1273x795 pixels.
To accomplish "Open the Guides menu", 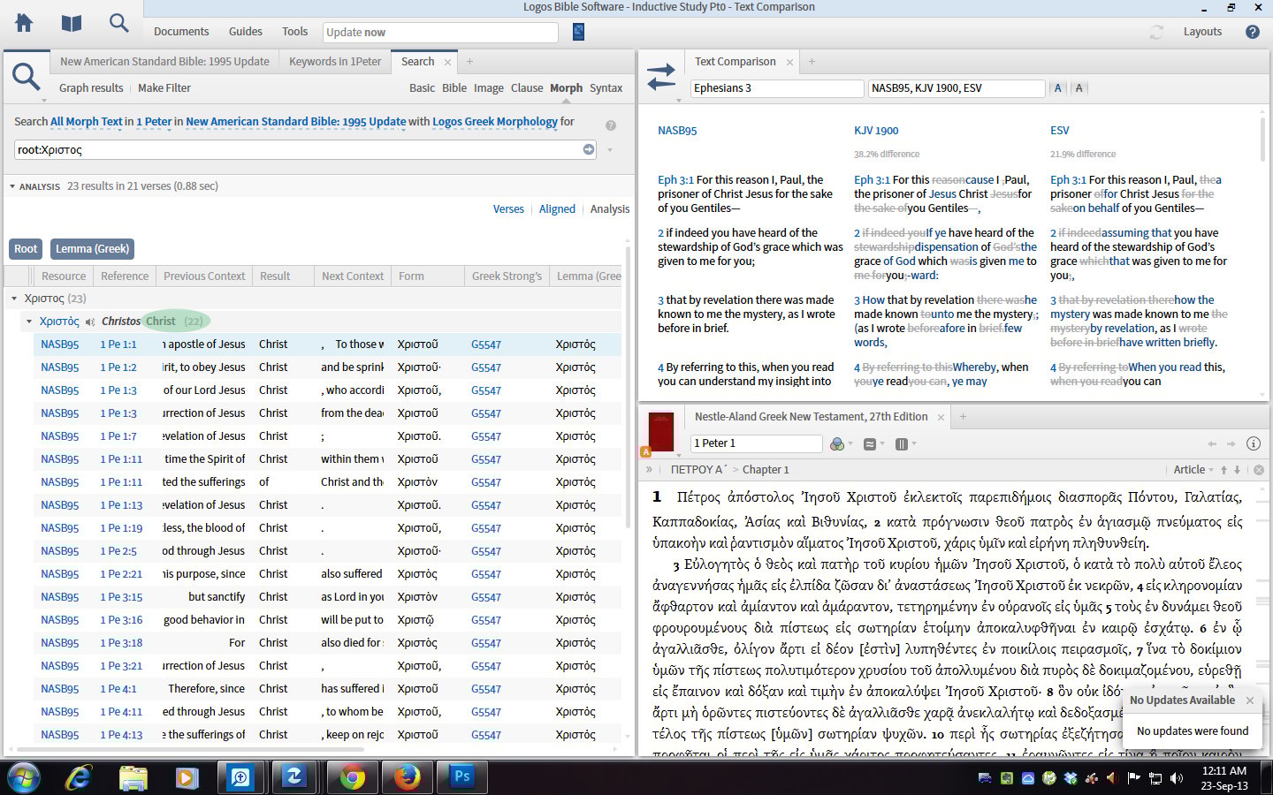I will tap(246, 32).
